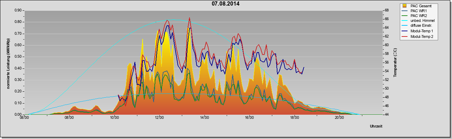
Task: Select the PAC WR2 green legend line
Action: click(405, 16)
